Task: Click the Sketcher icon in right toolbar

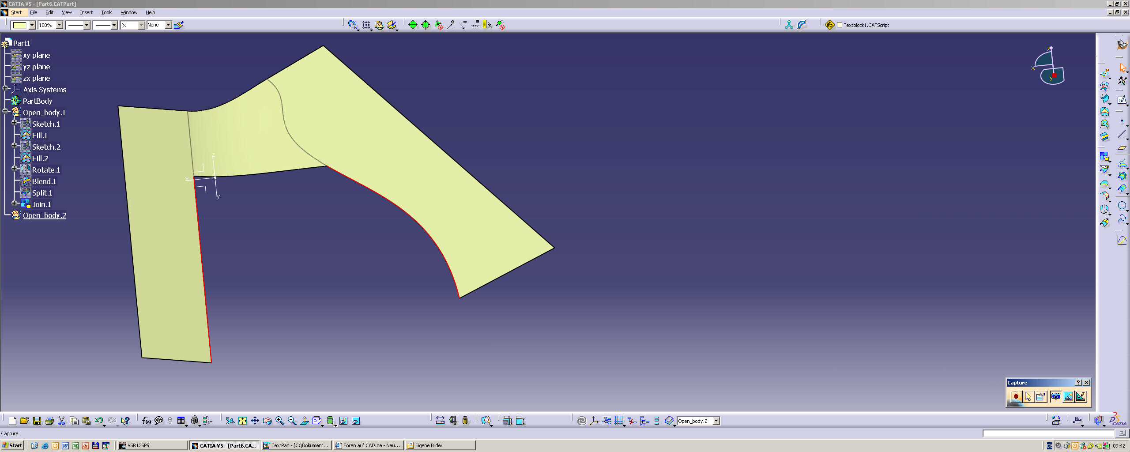Action: coord(1122,100)
